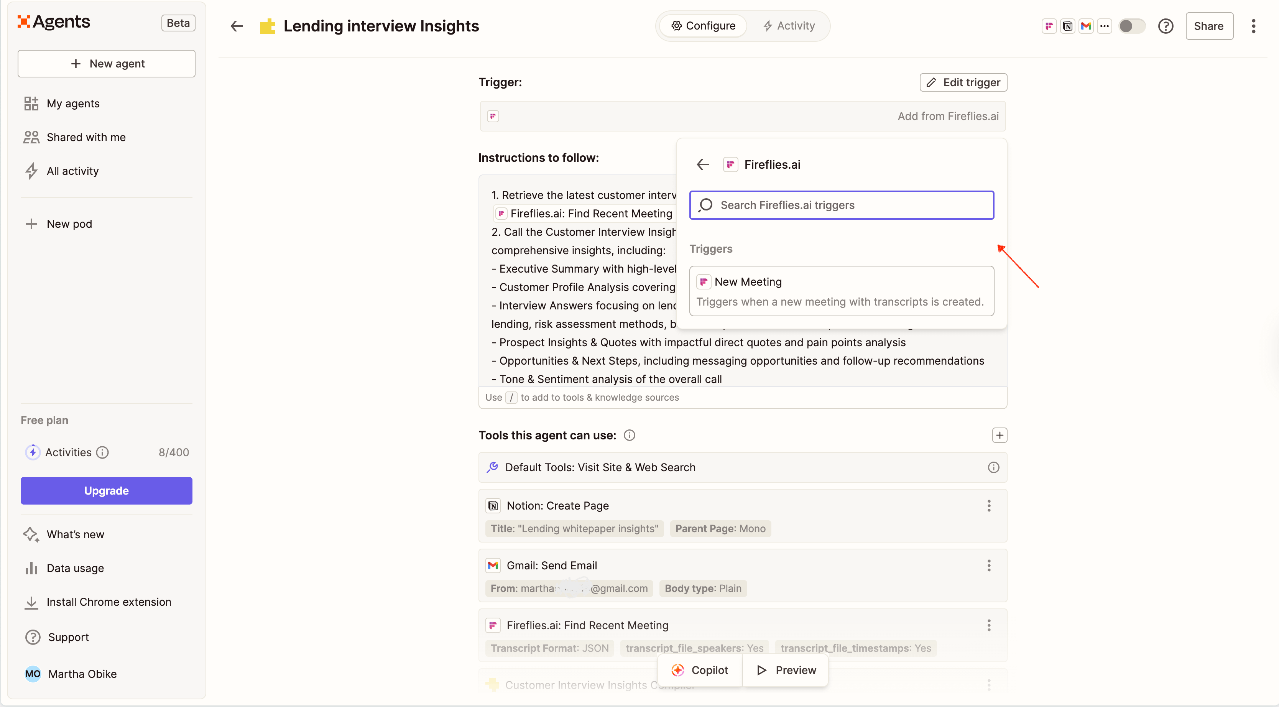Image resolution: width=1279 pixels, height=707 pixels.
Task: Switch to the Configure tab
Action: pyautogui.click(x=703, y=26)
